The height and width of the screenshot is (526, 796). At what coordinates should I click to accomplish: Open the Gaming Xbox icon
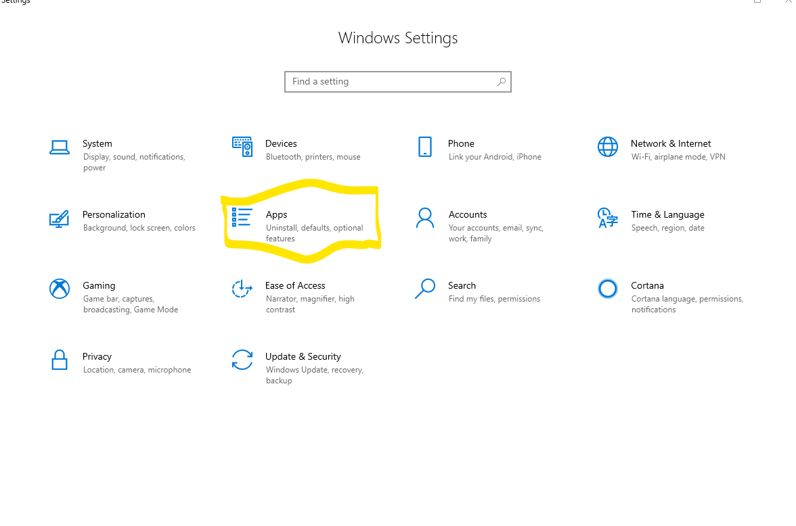point(60,289)
